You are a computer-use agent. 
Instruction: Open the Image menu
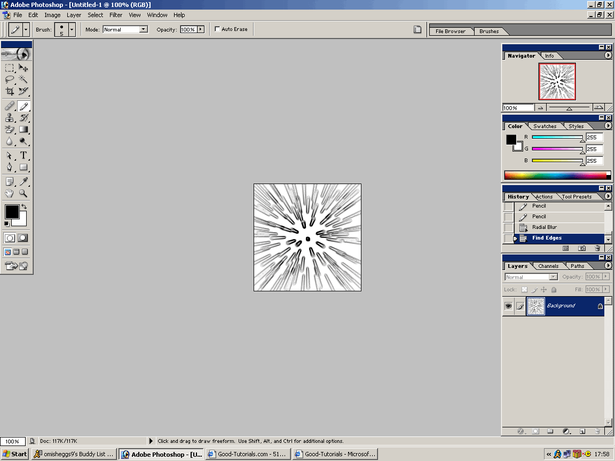tap(52, 15)
